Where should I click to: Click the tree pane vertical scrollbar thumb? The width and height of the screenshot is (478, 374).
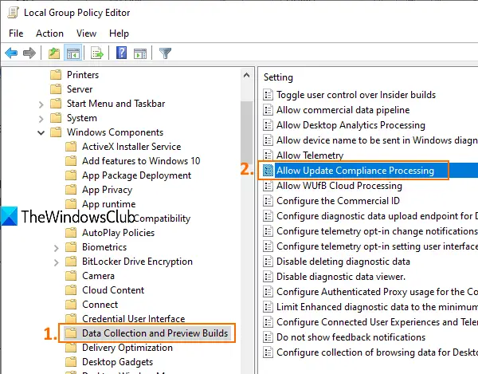246,134
